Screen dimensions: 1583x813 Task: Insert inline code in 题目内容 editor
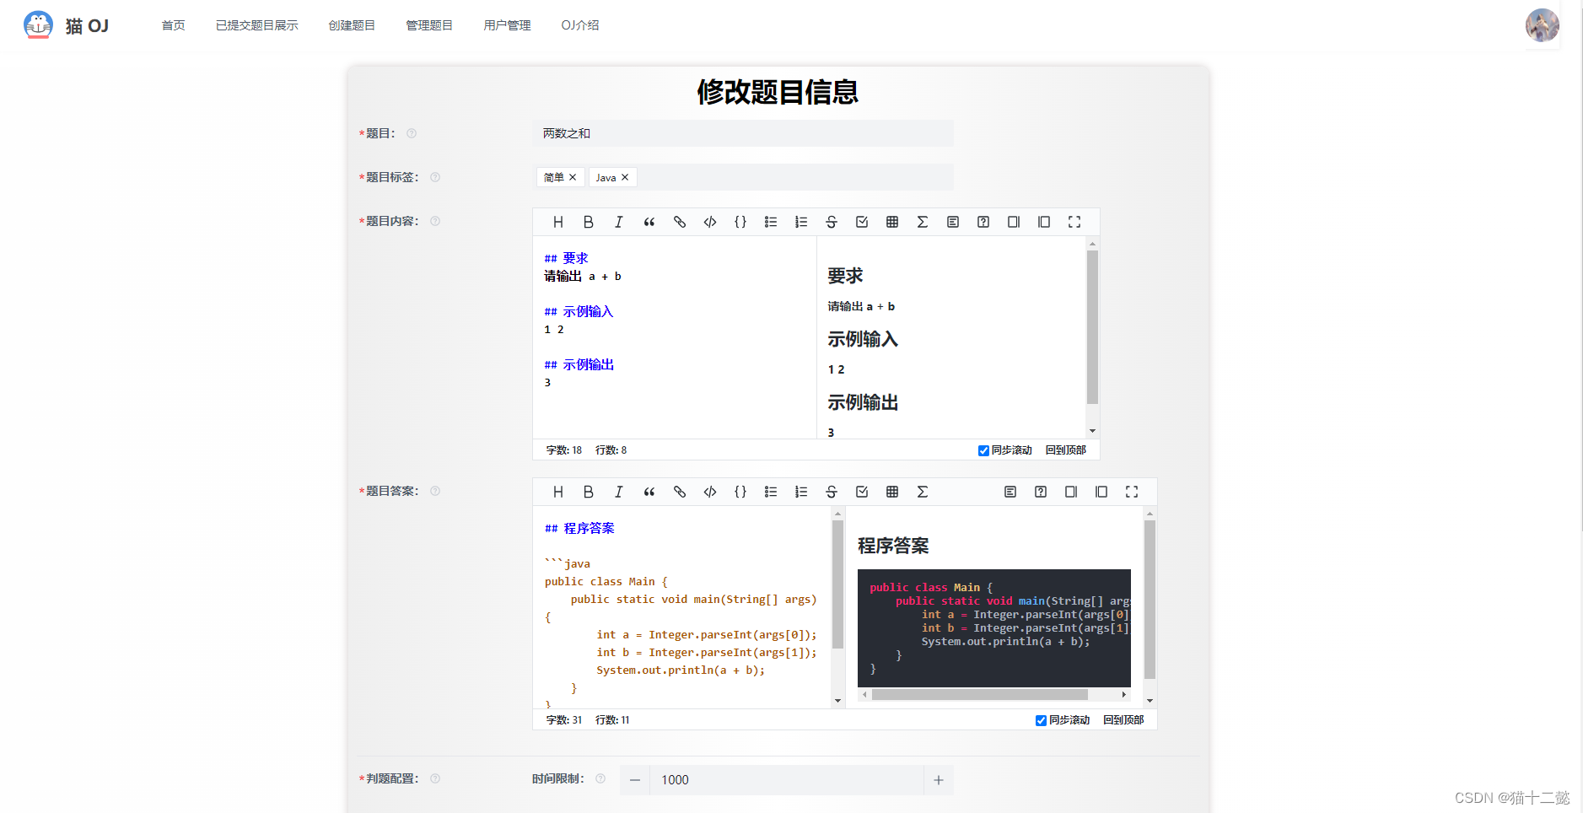tap(710, 222)
